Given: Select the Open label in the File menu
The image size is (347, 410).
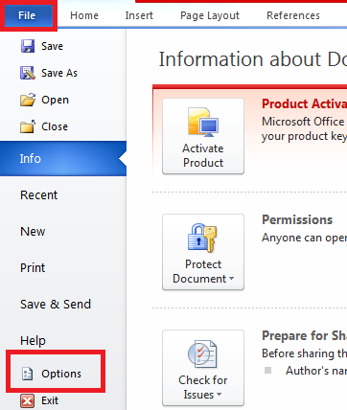Looking at the screenshot, I should (x=55, y=101).
